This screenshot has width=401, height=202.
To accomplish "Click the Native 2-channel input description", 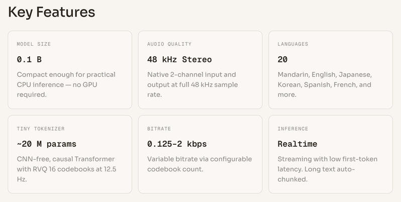I will 191,74.
